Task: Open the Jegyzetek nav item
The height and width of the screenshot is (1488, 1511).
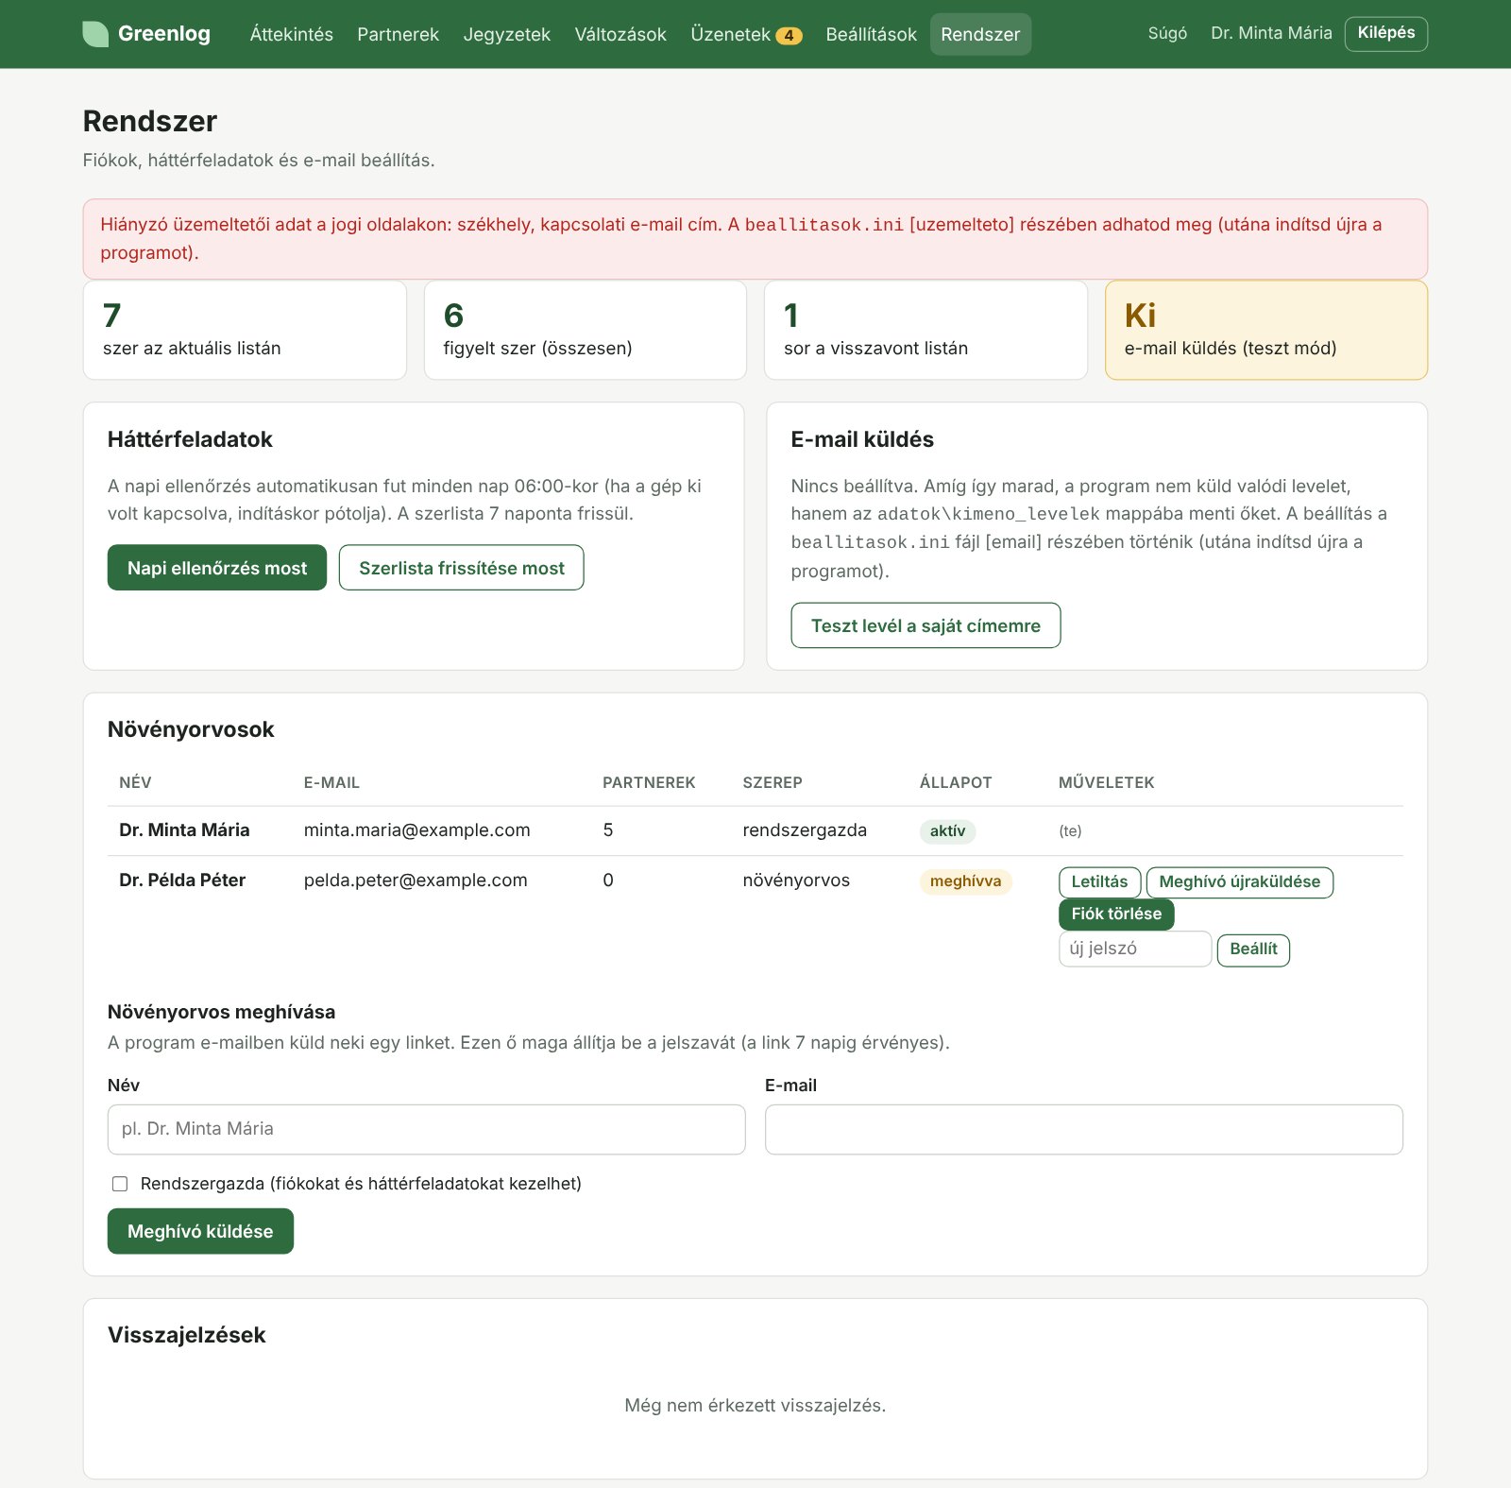Action: coord(506,34)
